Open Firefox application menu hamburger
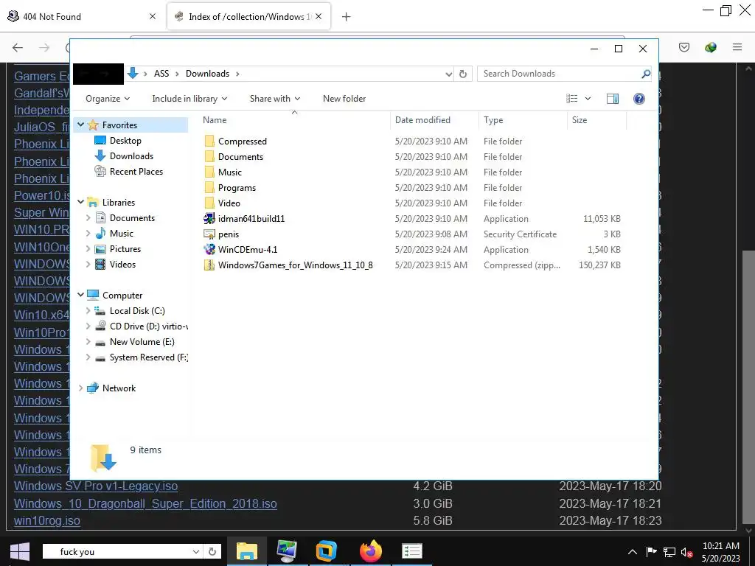Screen dimensions: 755x566 click(737, 47)
